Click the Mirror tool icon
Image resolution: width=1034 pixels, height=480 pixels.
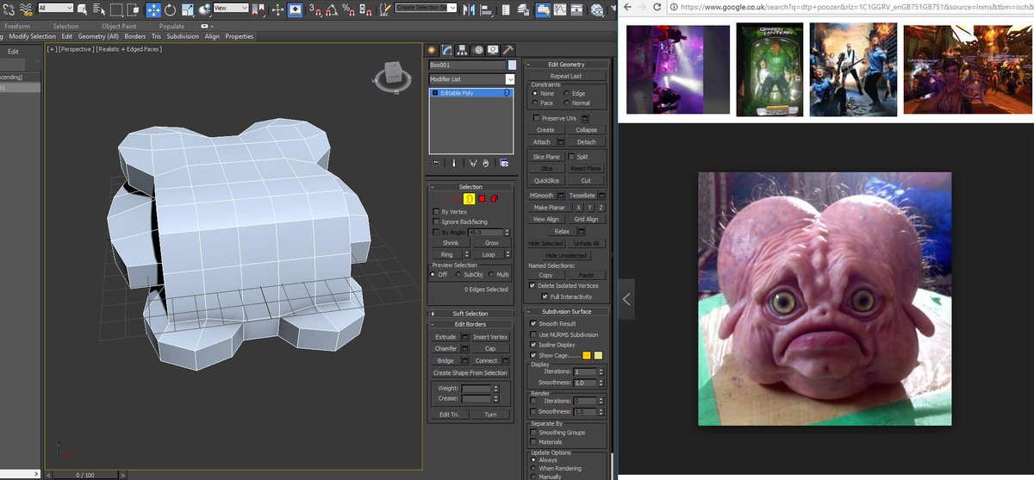pos(469,9)
